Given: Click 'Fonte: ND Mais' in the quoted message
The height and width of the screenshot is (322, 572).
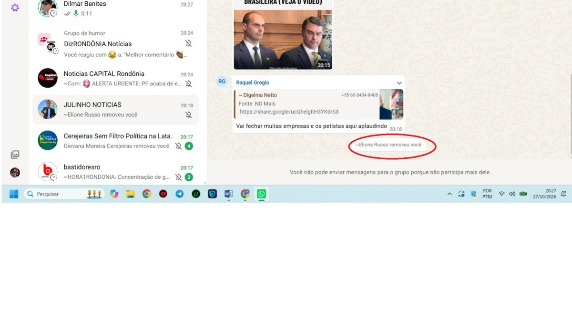Looking at the screenshot, I should 257,104.
